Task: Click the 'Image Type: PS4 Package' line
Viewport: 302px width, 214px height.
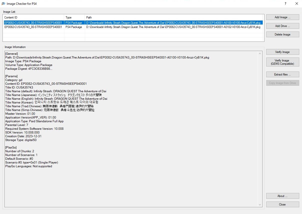Action: (x=23, y=61)
